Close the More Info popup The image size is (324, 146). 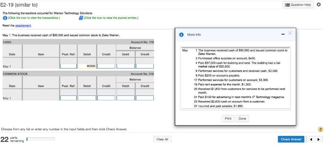click(x=290, y=33)
